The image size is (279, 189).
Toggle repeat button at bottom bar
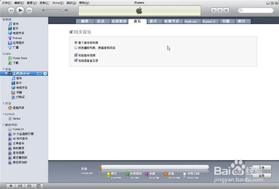coord(29,186)
